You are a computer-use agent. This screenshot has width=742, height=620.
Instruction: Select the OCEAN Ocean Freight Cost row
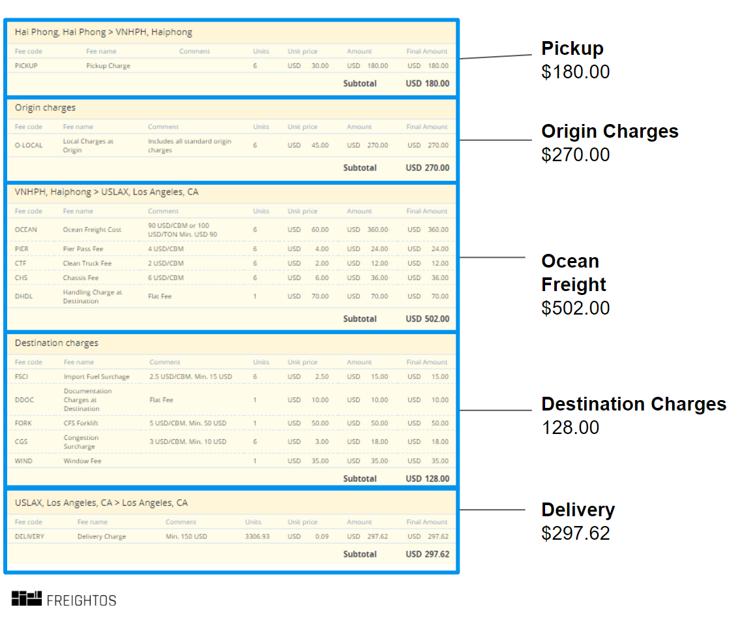(x=196, y=230)
